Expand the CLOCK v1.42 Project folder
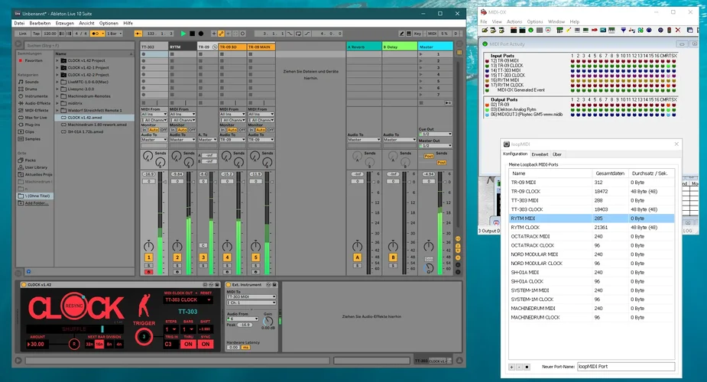 pyautogui.click(x=57, y=60)
